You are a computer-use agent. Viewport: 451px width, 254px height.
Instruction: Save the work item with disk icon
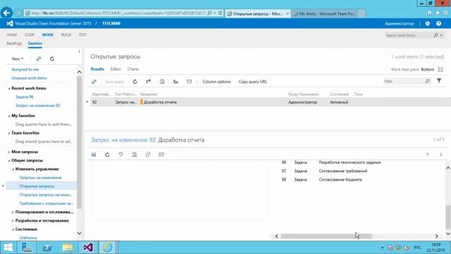tap(94, 155)
